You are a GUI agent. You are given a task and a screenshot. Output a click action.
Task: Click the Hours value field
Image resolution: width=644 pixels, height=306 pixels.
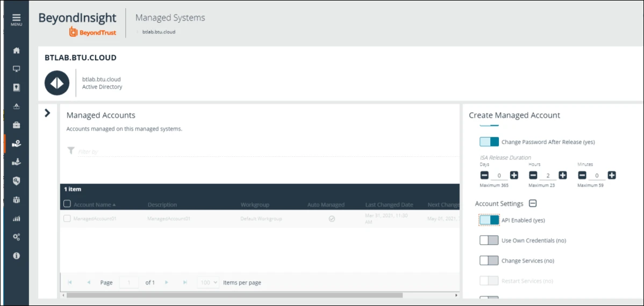tap(548, 176)
